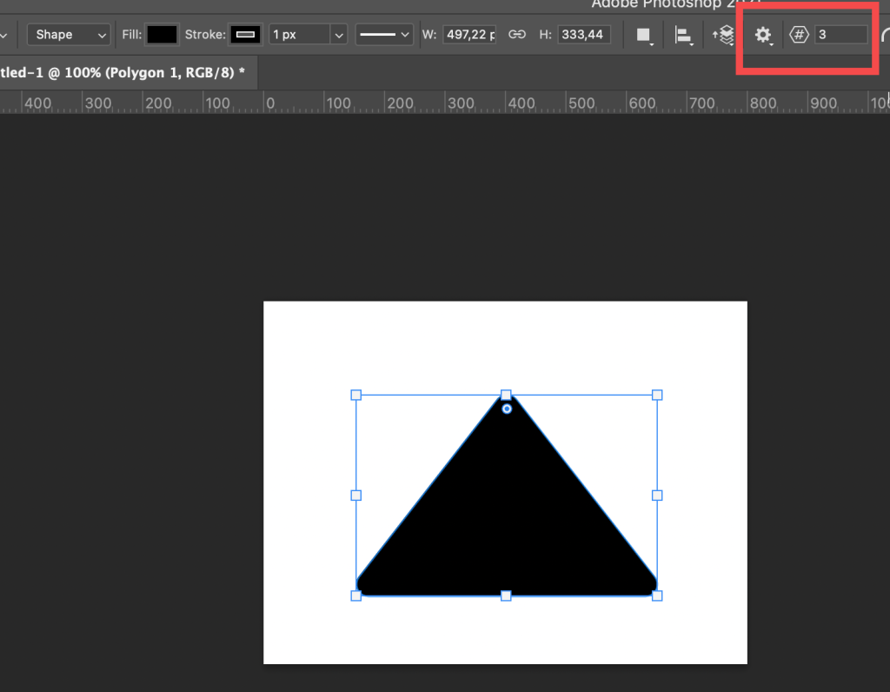Open the path alignment icon

[684, 36]
